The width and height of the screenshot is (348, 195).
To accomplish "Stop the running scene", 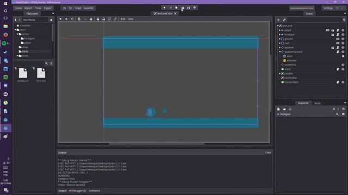I will click(176, 8).
